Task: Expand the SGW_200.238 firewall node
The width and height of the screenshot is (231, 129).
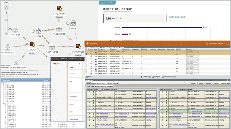Action: tap(72, 46)
